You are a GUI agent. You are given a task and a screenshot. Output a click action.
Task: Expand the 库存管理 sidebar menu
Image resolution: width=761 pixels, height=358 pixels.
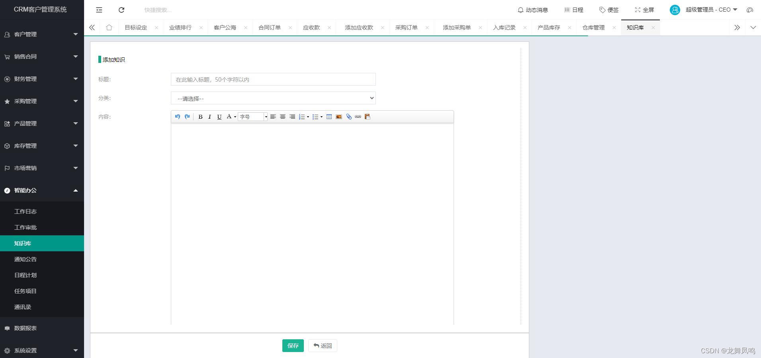click(42, 146)
